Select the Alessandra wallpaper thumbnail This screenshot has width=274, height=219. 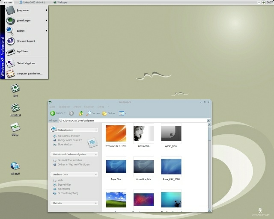click(x=143, y=133)
